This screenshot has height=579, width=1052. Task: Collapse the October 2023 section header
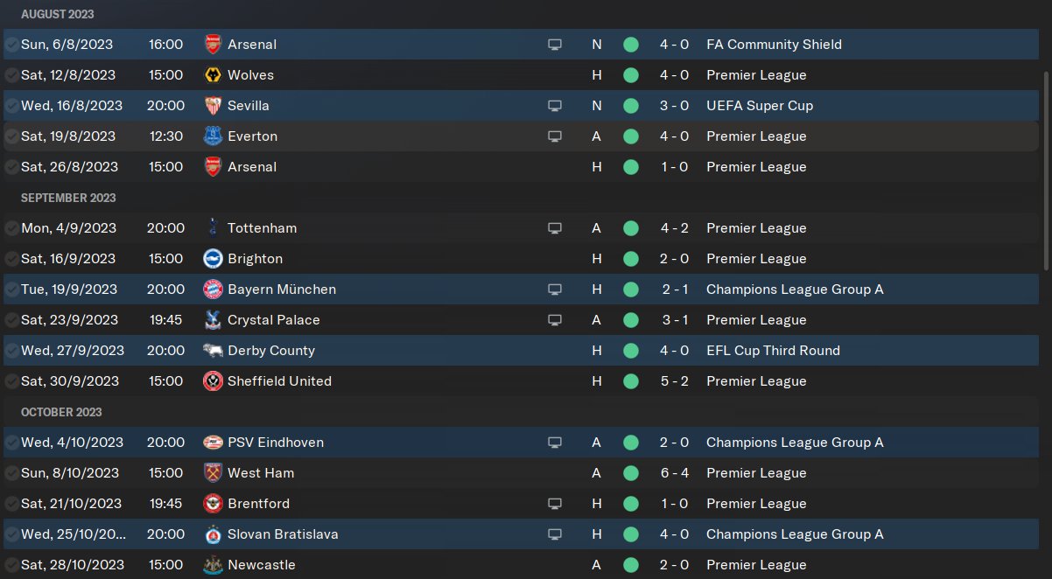(x=61, y=412)
